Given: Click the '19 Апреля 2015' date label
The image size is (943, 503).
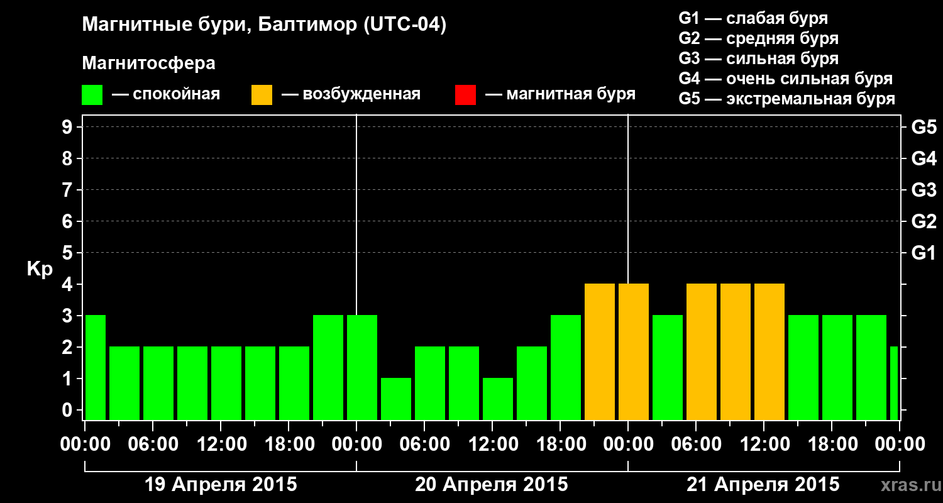Looking at the screenshot, I should click(x=221, y=485).
